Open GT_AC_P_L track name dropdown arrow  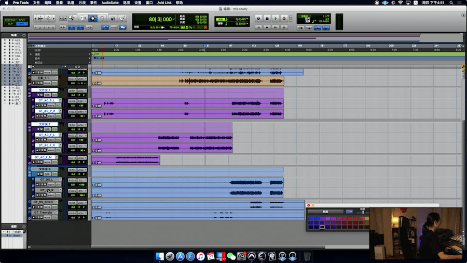(x=60, y=100)
